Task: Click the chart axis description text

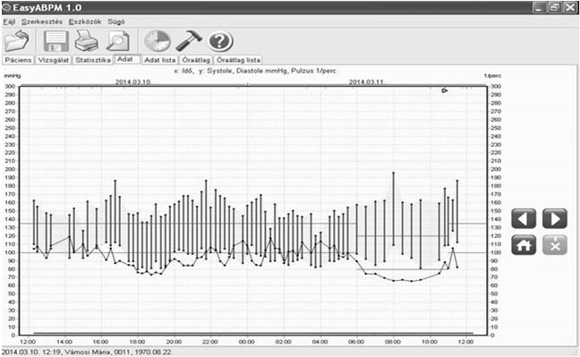Action: (x=255, y=71)
